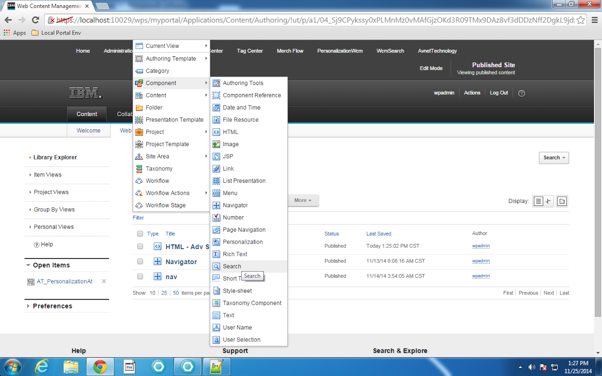Click the Log Out link
The height and width of the screenshot is (376, 602).
tap(499, 93)
